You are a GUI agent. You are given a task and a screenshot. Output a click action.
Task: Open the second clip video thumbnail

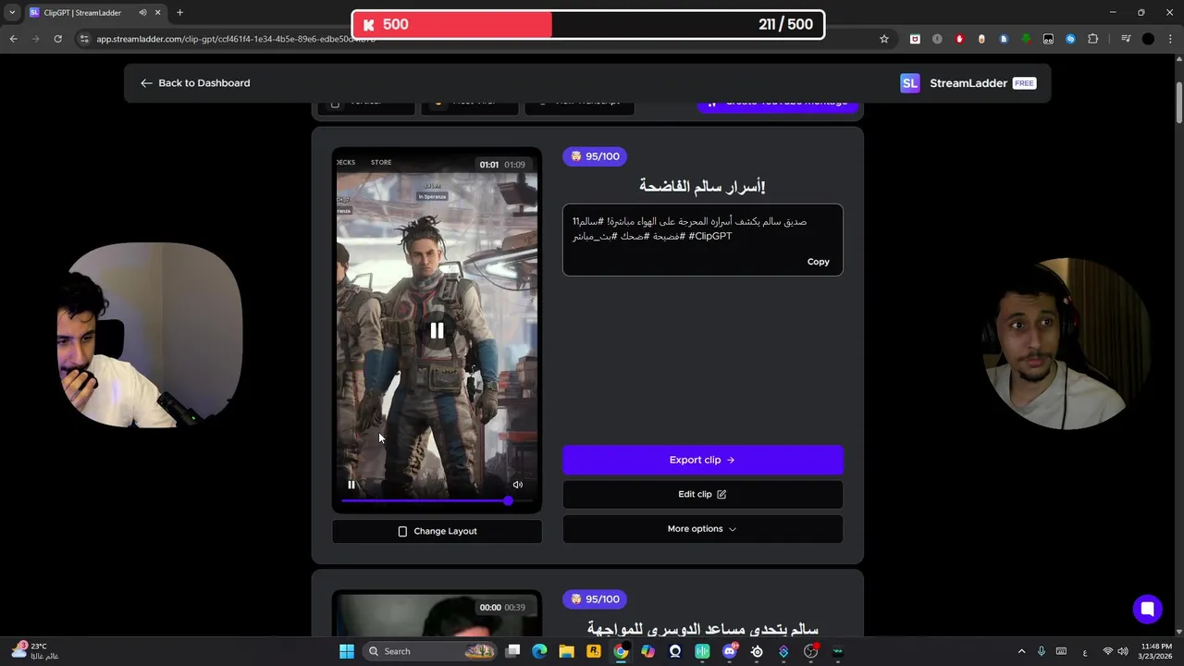437,614
